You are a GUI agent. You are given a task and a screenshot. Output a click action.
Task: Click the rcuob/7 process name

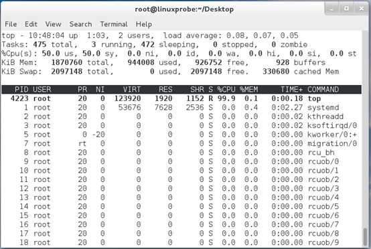[323, 224]
